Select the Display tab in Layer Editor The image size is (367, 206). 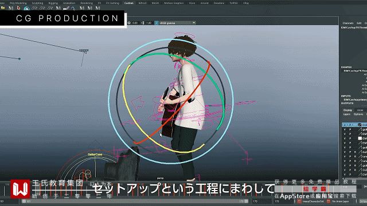[348, 110]
